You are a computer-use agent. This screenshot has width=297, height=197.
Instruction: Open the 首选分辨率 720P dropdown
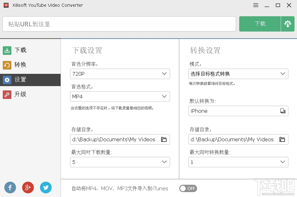(x=120, y=74)
